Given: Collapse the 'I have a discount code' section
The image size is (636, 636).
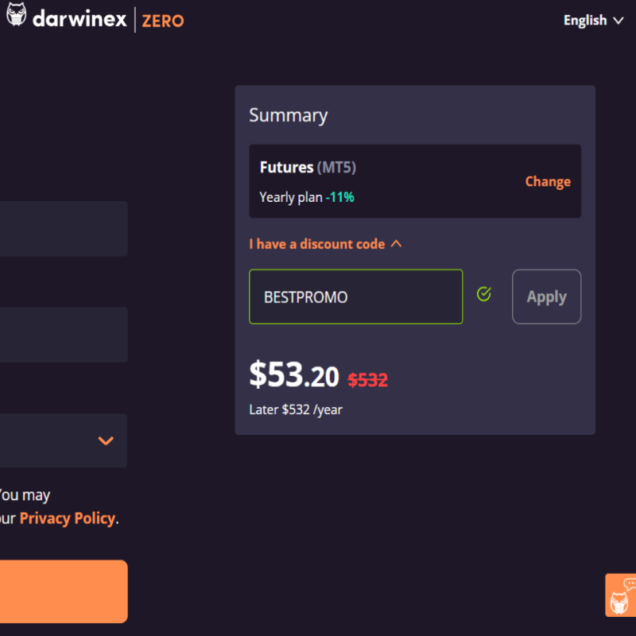Looking at the screenshot, I should tap(325, 244).
